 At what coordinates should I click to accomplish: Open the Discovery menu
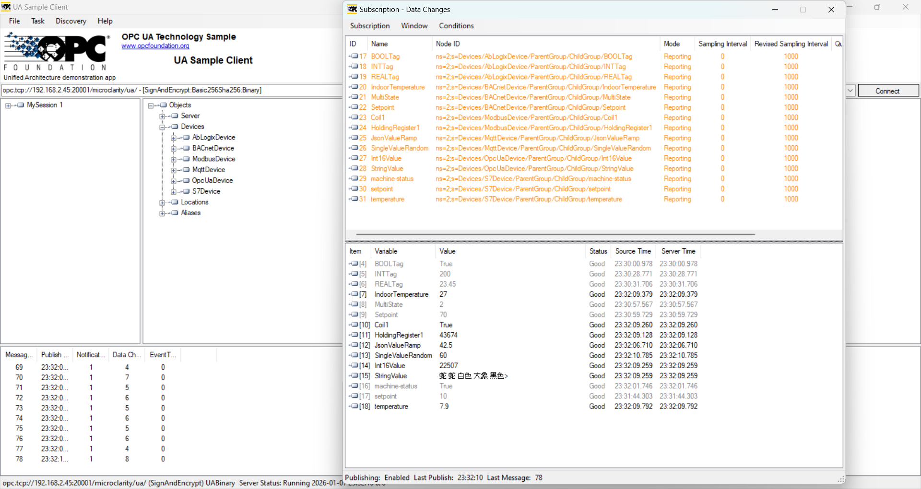[71, 21]
